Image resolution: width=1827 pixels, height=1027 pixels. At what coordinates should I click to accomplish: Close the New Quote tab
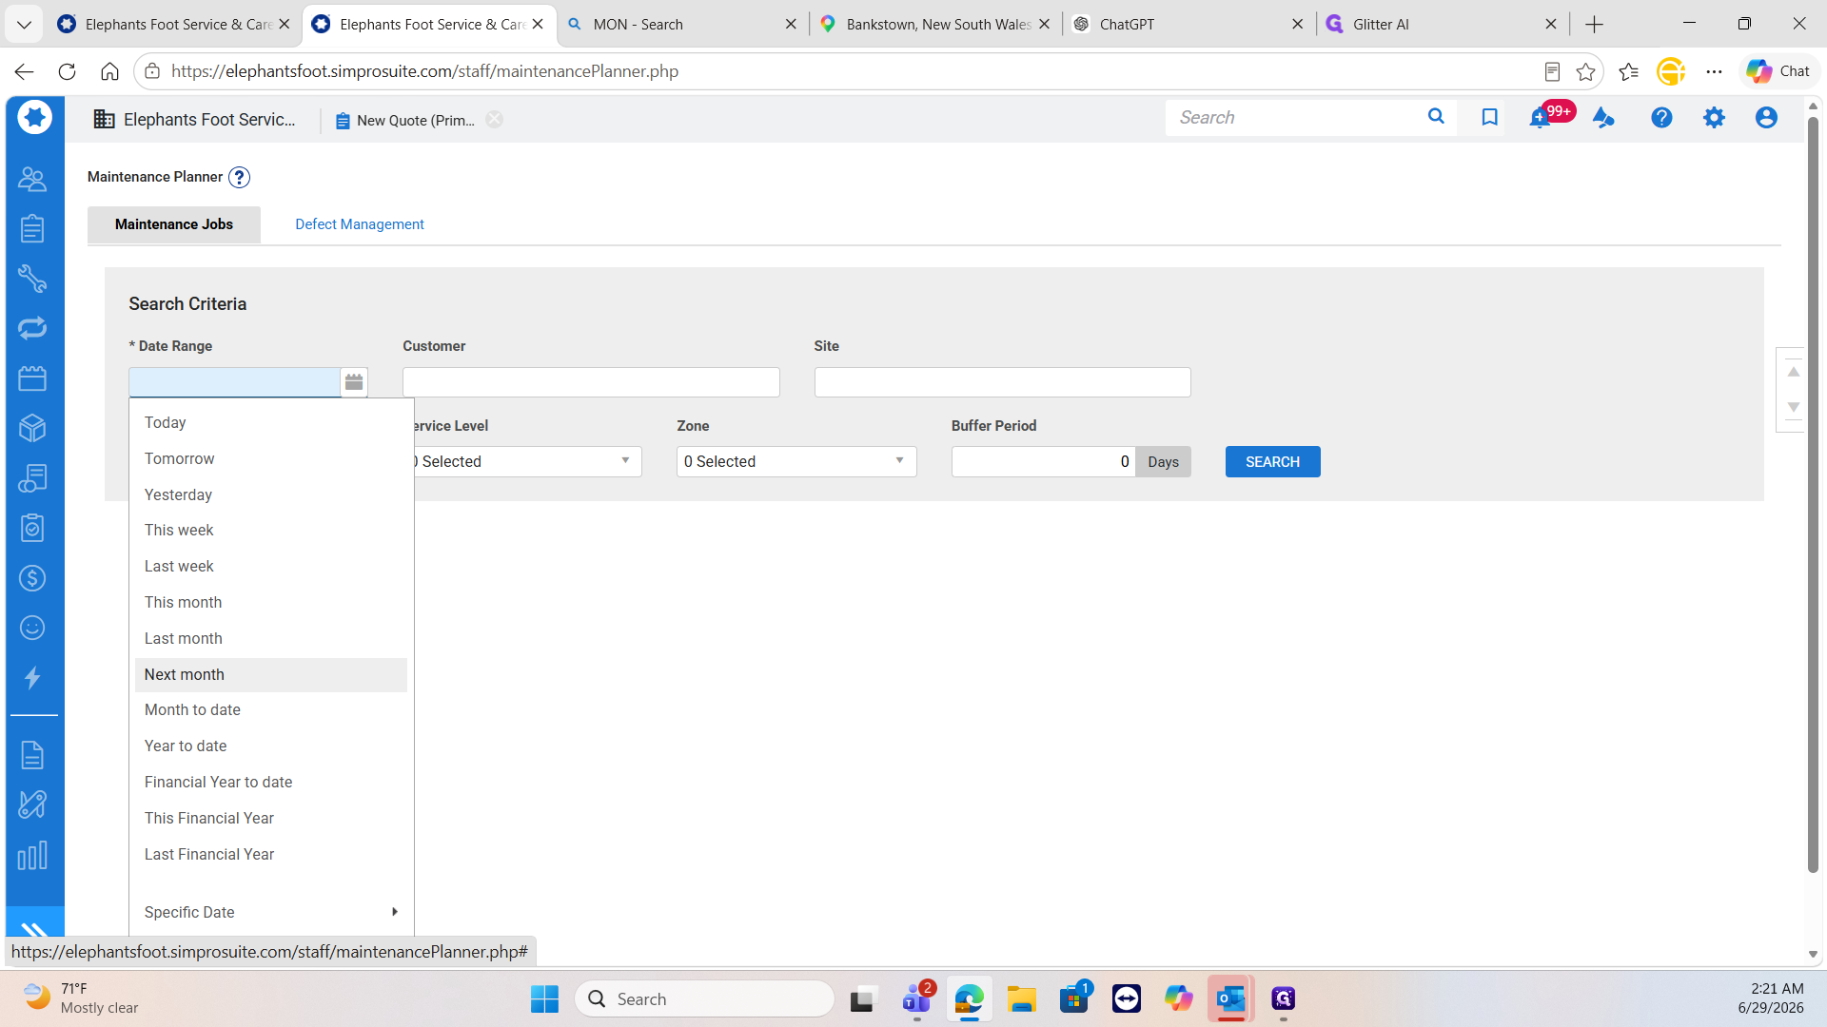pyautogui.click(x=495, y=120)
